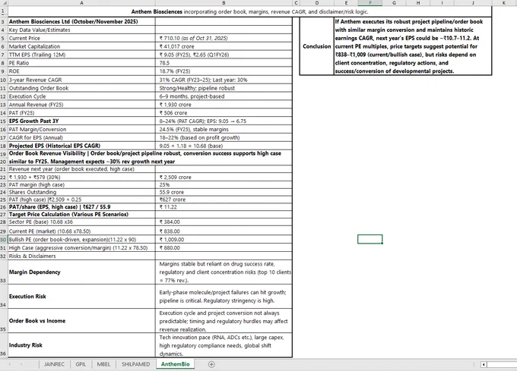Click the 'PE Ratio' cell

click(81, 63)
